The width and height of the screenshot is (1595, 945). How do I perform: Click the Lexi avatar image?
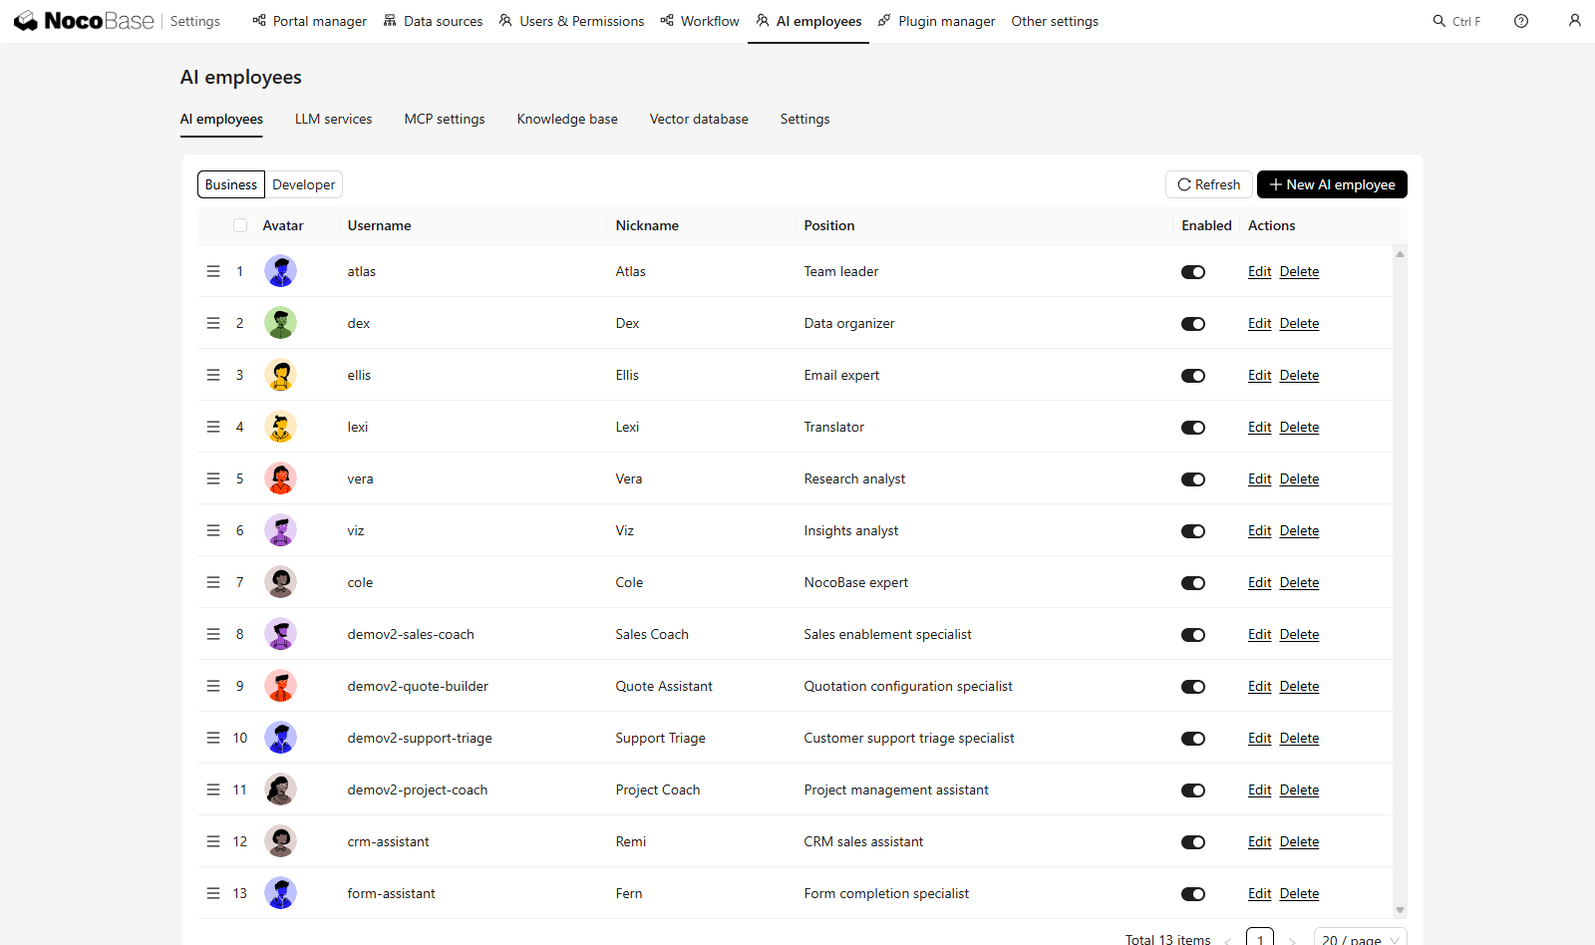coord(281,427)
